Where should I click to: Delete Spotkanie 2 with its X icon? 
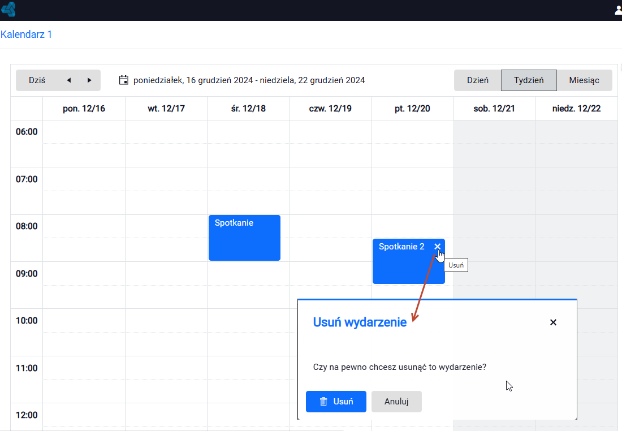[437, 247]
